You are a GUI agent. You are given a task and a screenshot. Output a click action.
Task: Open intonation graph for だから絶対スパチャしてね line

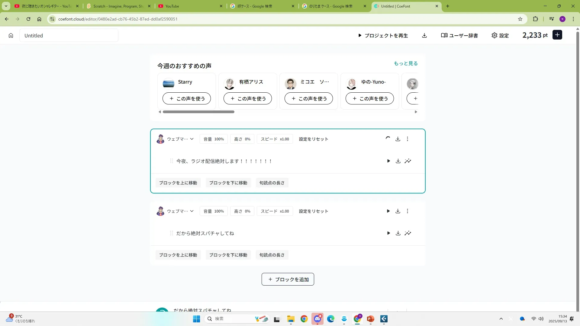[x=408, y=233]
